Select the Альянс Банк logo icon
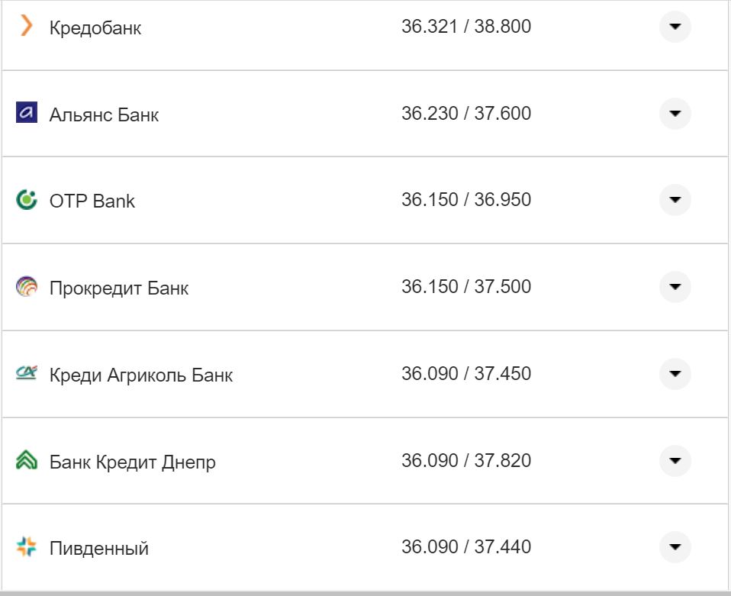731x596 pixels. click(x=25, y=113)
